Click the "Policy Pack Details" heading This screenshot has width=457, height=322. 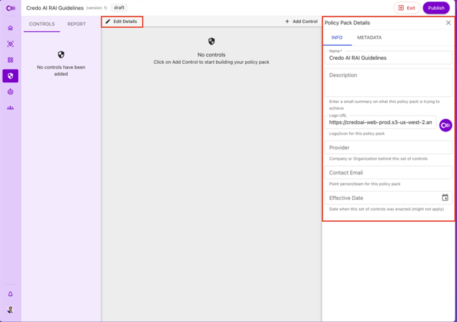[347, 23]
